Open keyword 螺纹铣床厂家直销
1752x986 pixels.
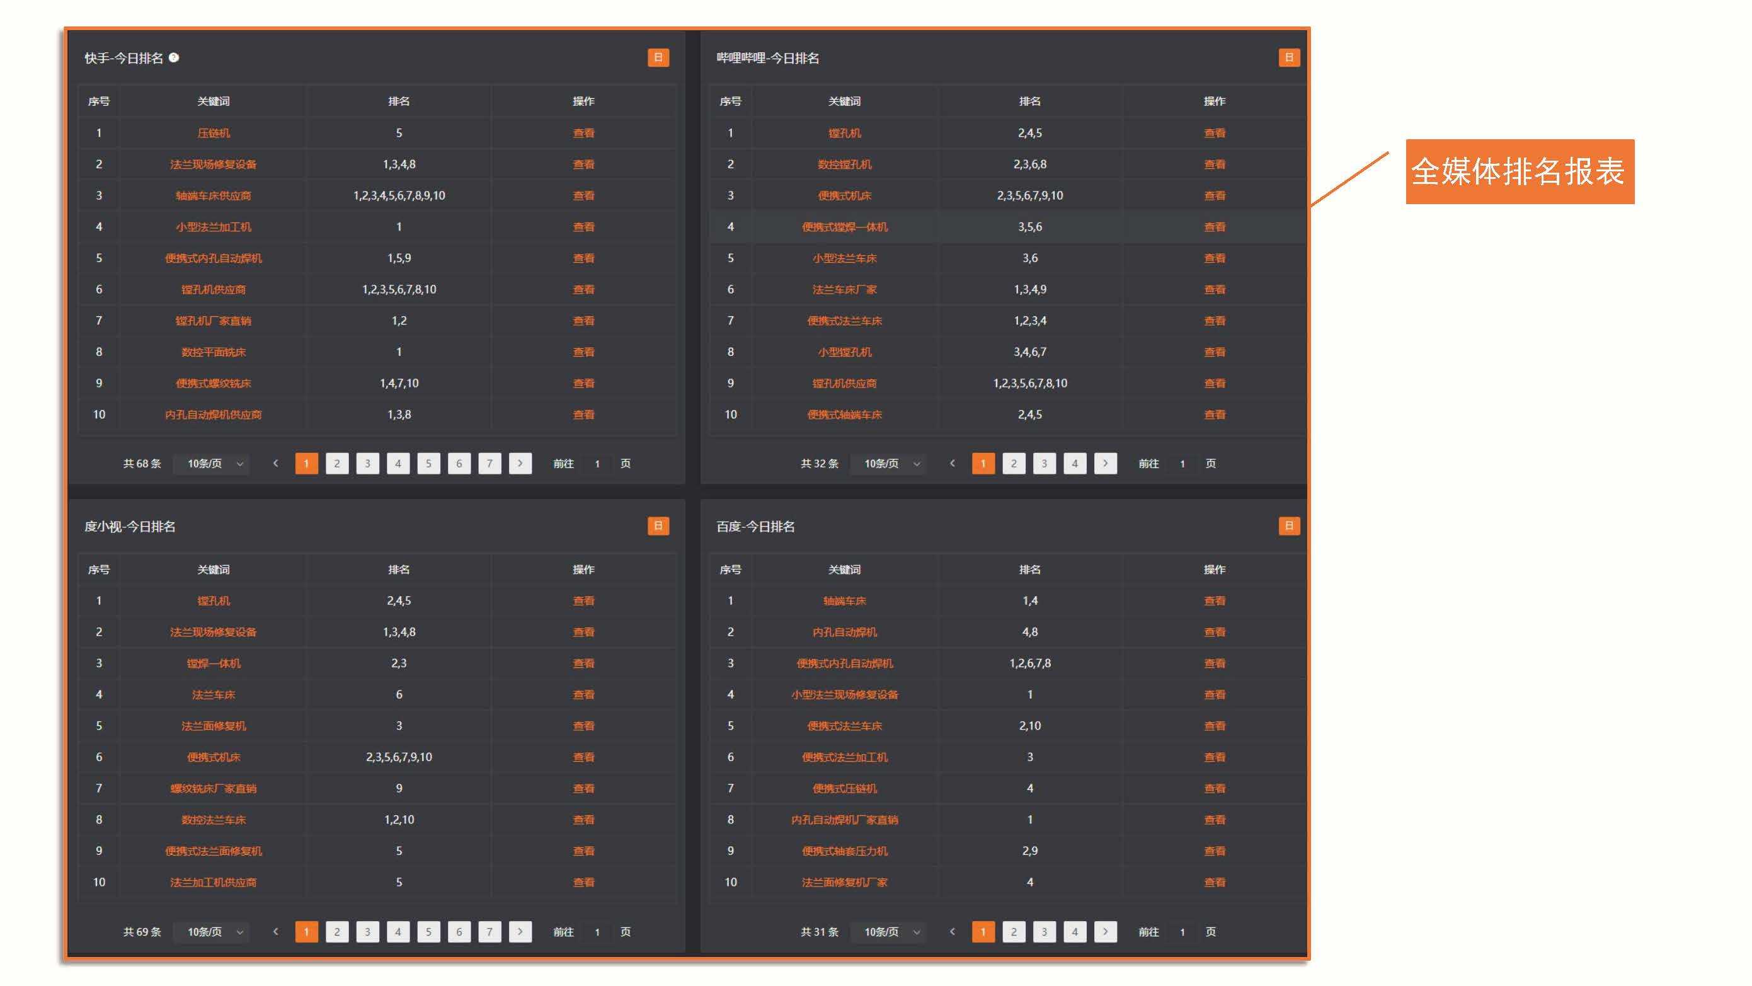tap(214, 789)
